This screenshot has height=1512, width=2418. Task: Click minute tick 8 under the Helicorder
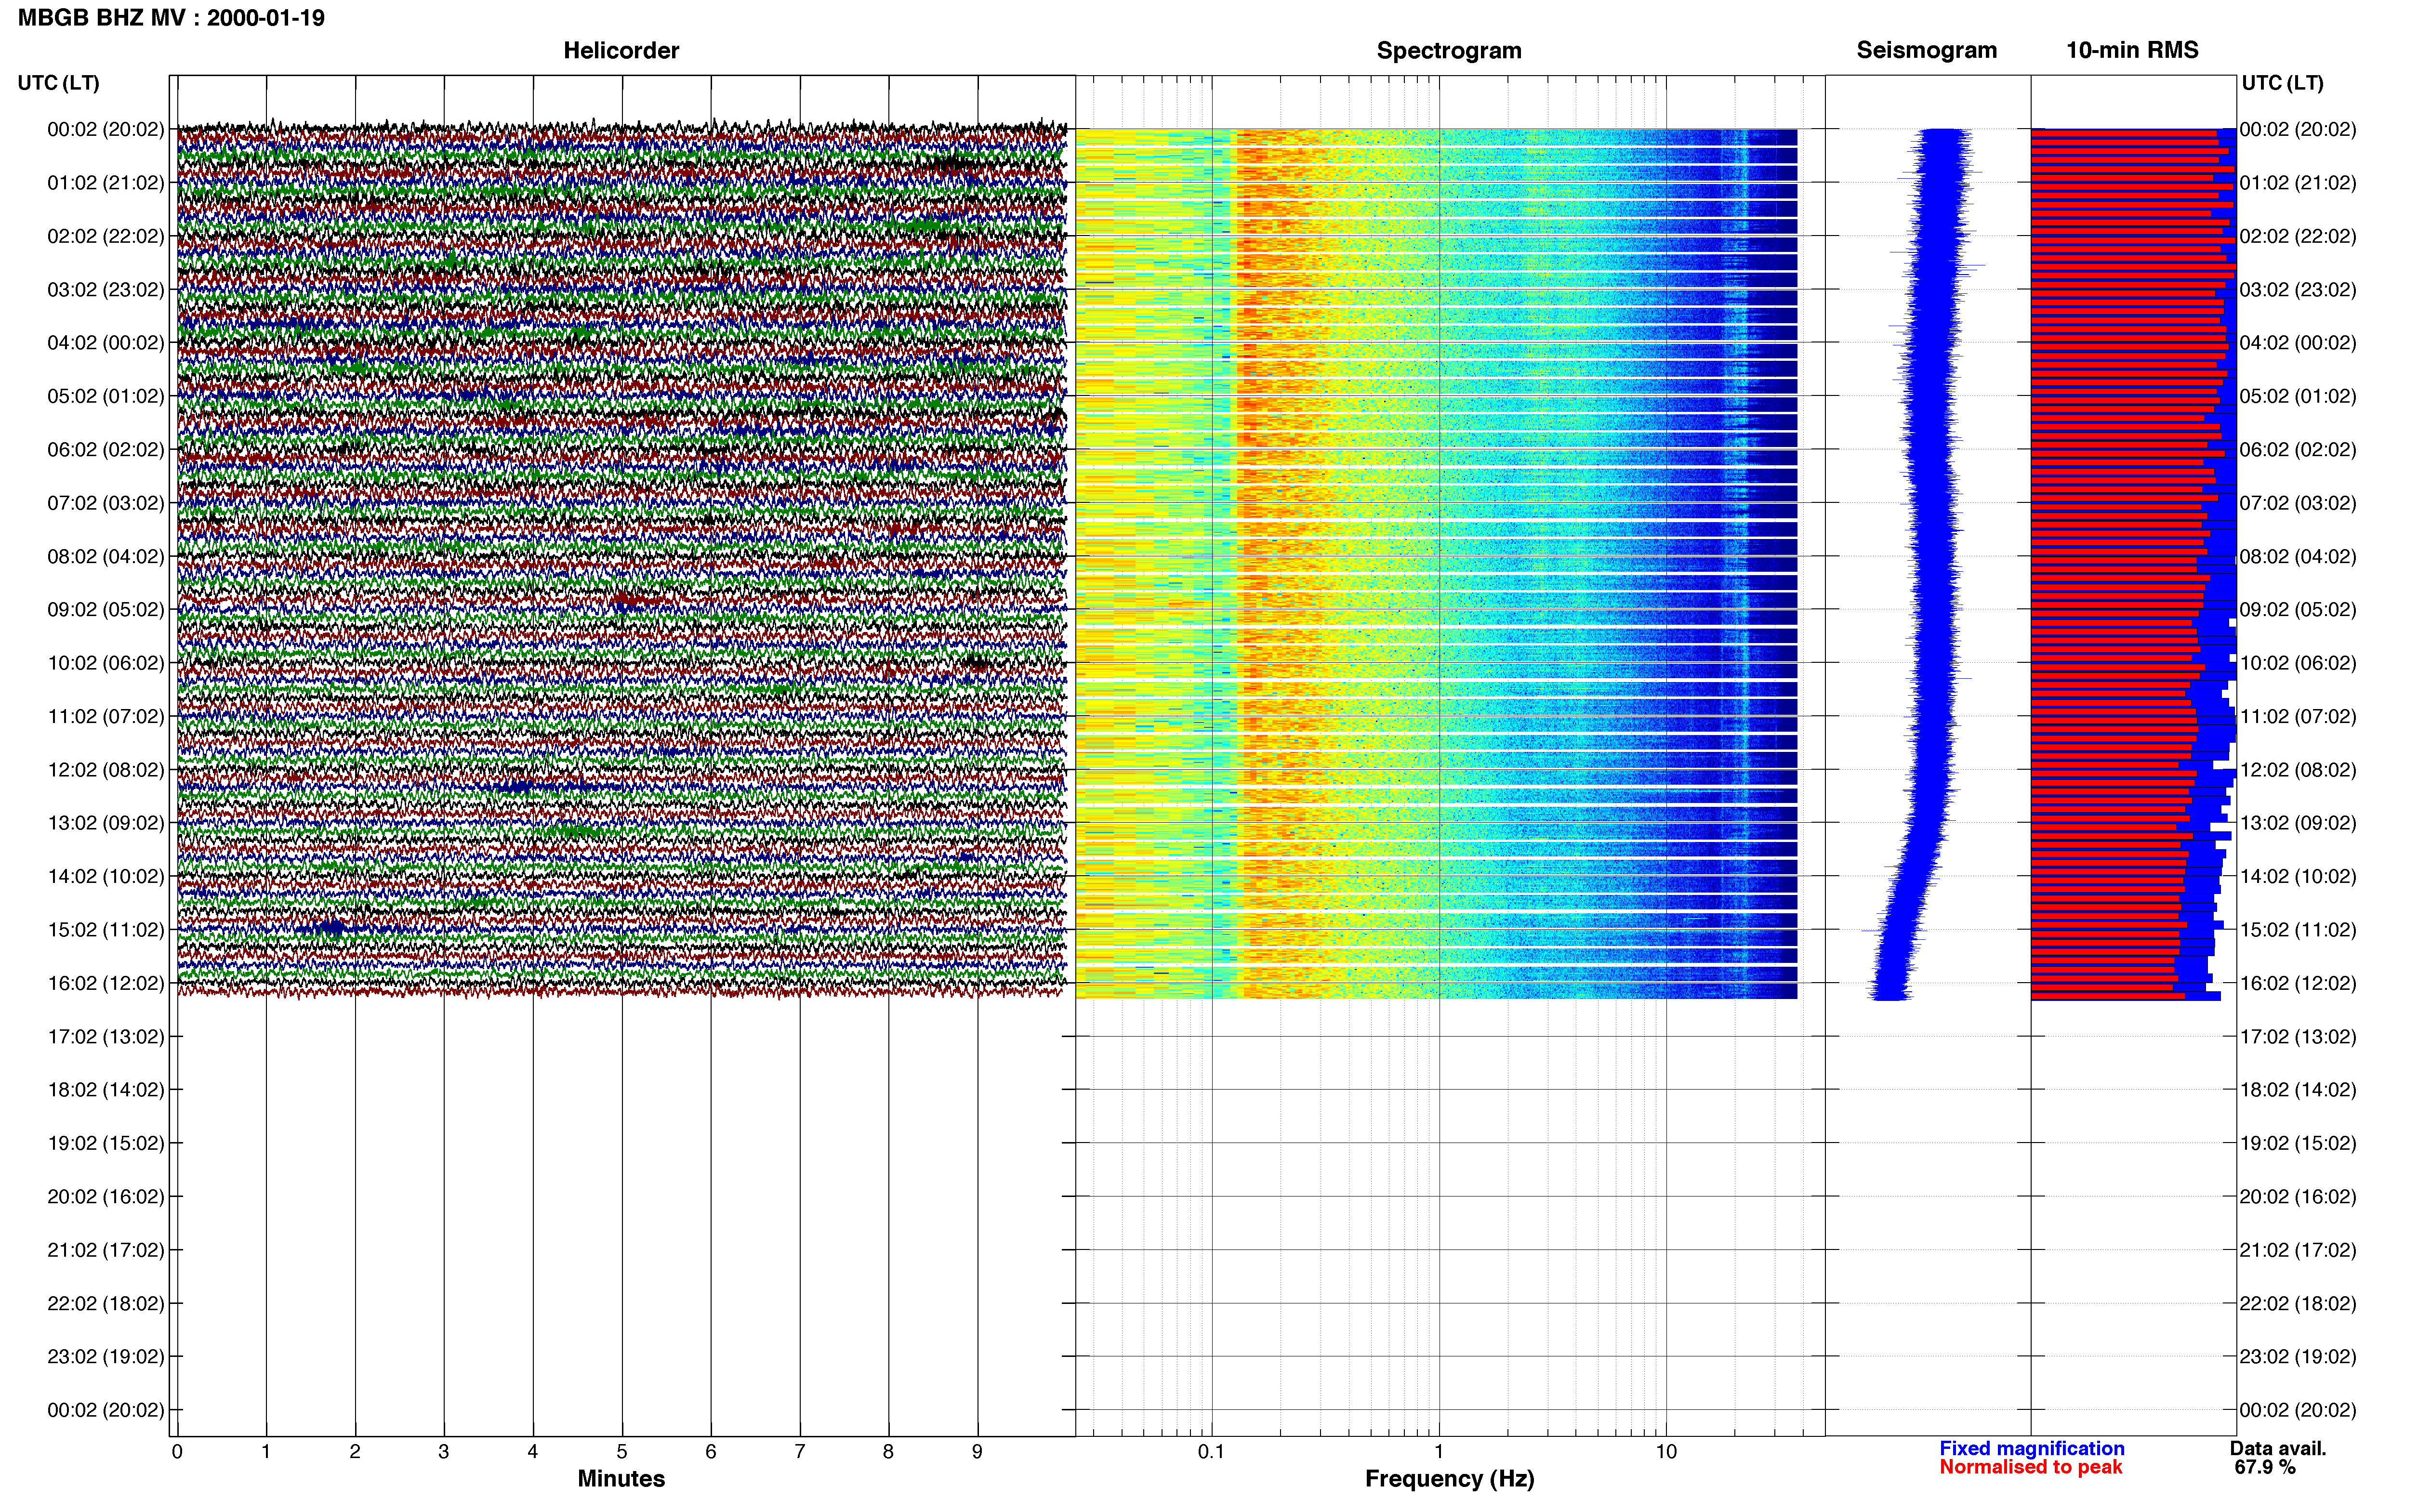click(888, 1451)
